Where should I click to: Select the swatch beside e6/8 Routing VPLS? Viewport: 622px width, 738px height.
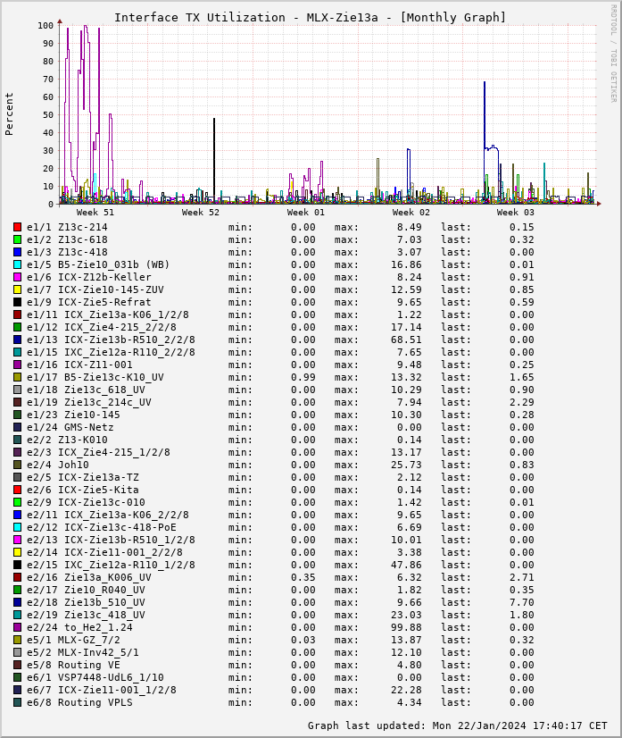[x=17, y=702]
